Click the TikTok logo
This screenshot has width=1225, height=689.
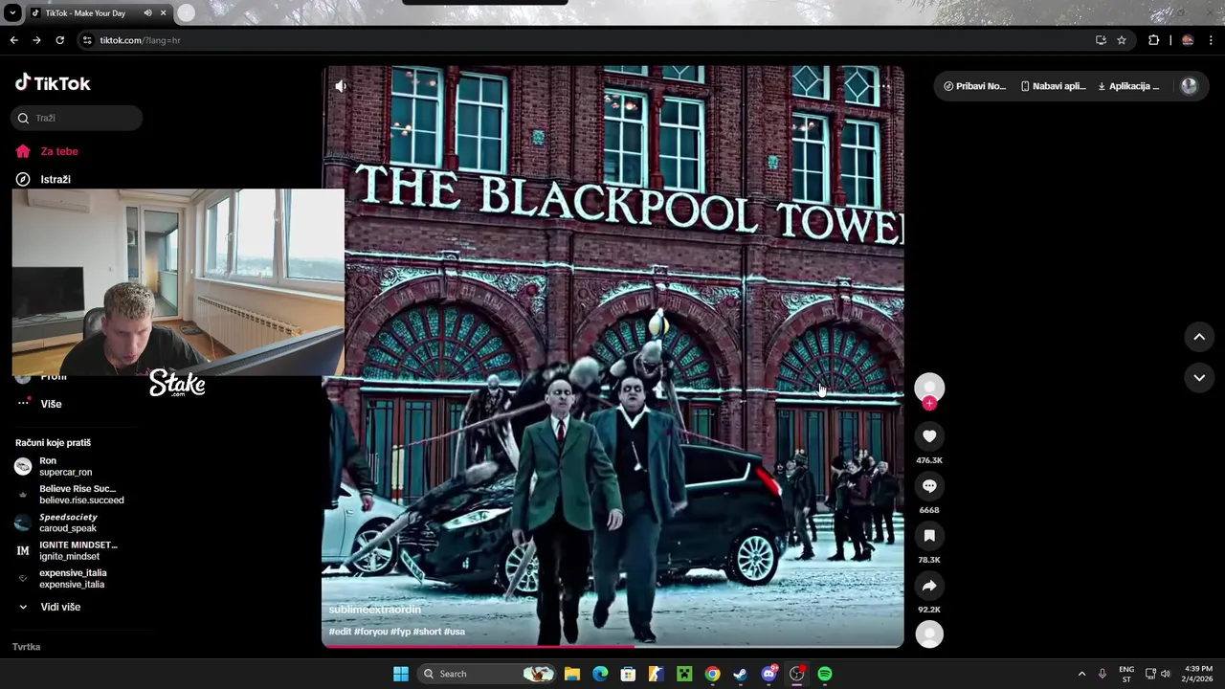tap(53, 83)
